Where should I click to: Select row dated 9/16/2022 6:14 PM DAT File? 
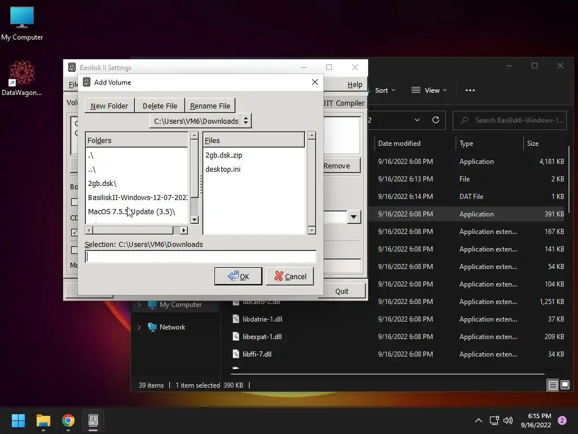pyautogui.click(x=470, y=196)
